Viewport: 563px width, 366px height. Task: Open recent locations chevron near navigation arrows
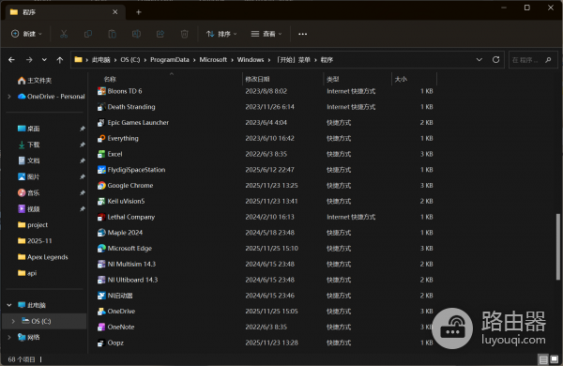click(44, 60)
